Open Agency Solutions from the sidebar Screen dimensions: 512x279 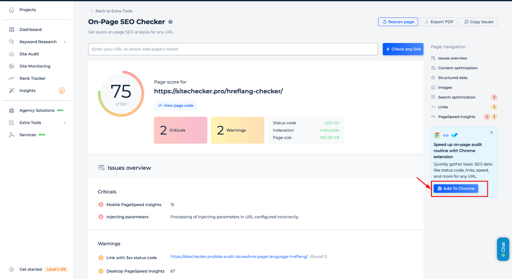(x=37, y=110)
